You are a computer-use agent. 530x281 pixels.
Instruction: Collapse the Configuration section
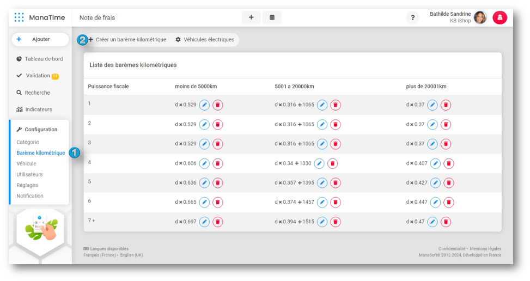(x=37, y=130)
